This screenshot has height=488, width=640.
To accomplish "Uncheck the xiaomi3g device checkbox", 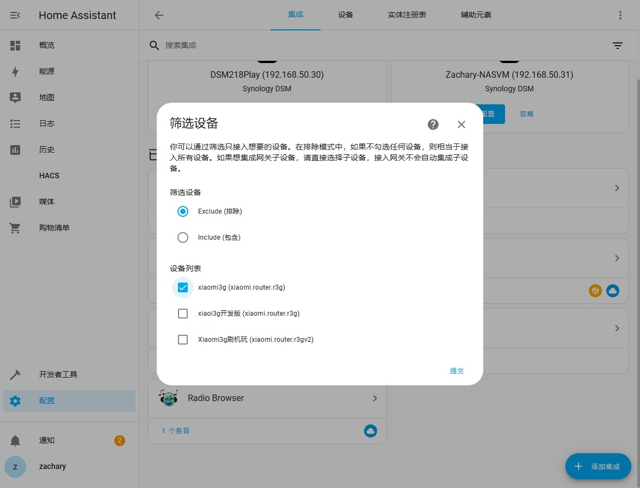I will click(x=182, y=287).
